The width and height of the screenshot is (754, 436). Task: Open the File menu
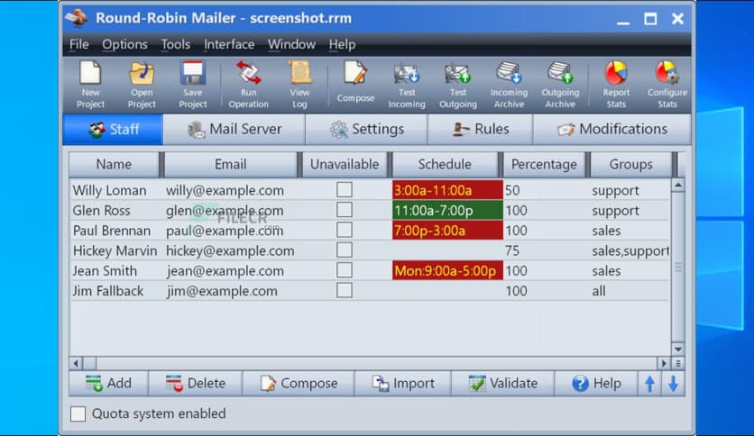click(78, 44)
